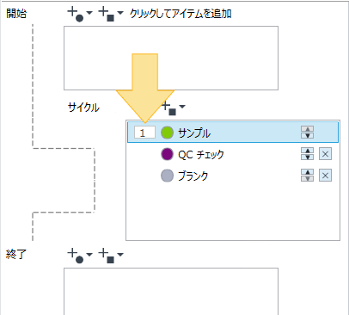Move サンプル row with its up/down arrows
Image resolution: width=349 pixels, height=315 pixels.
tap(307, 133)
